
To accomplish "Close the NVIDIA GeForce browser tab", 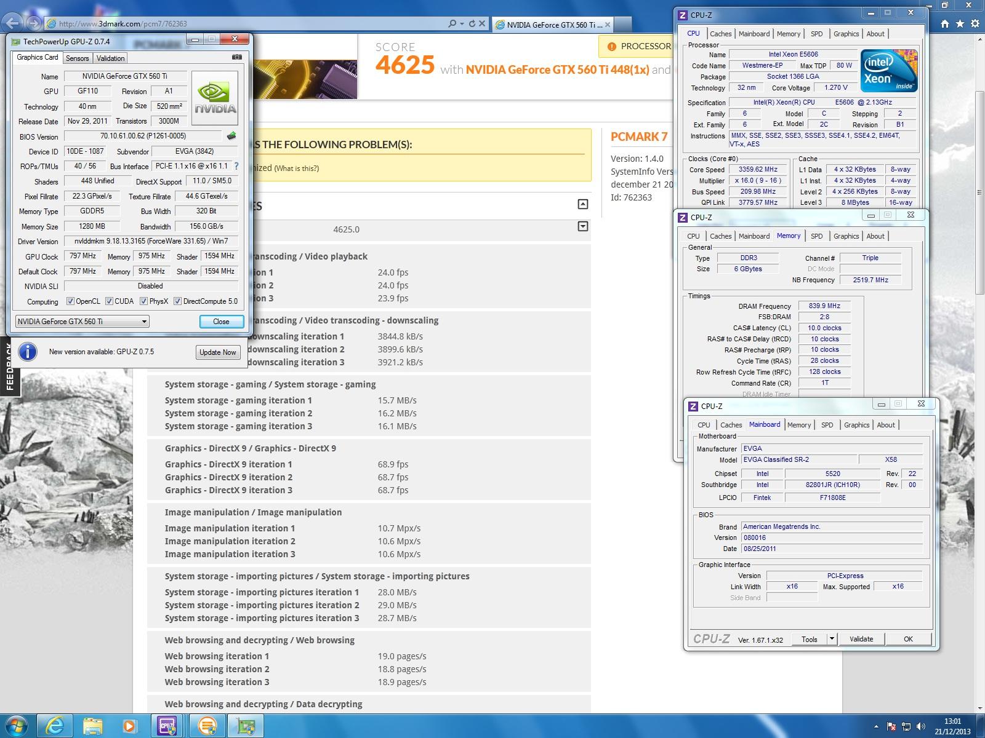I will click(608, 25).
